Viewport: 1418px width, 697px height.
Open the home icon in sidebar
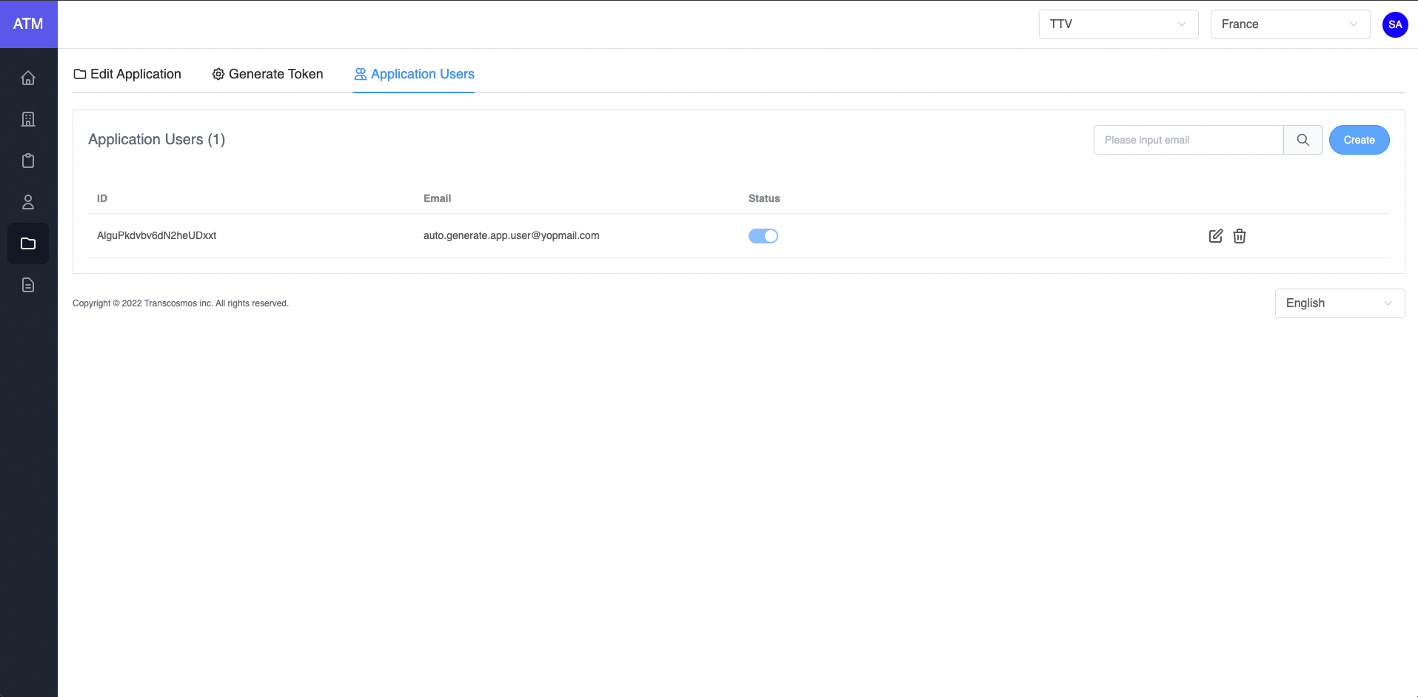pyautogui.click(x=28, y=78)
